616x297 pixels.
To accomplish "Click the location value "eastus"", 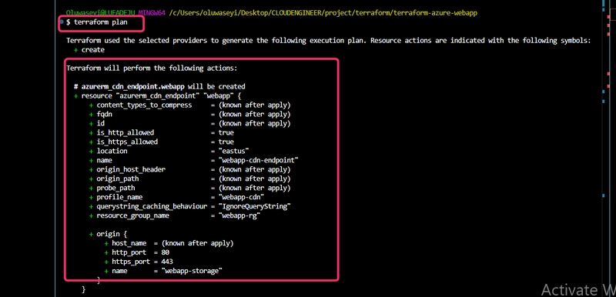I will point(234,151).
